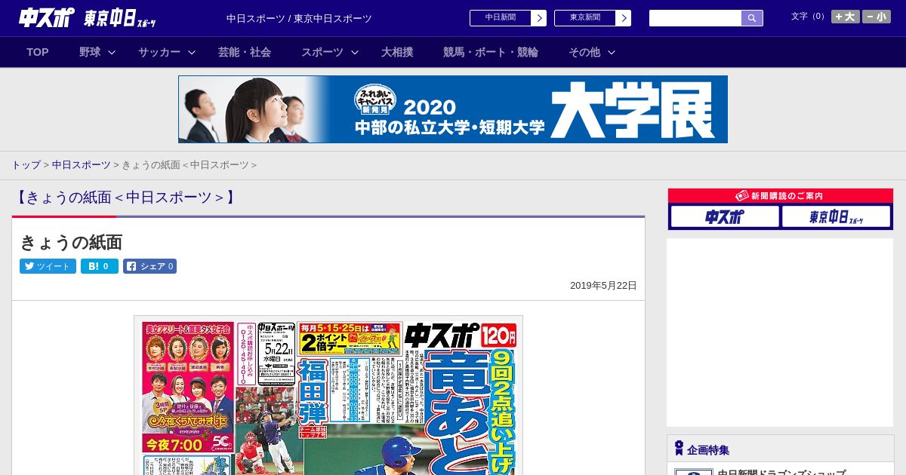
Task: Click the 2020 大学展 banner ad
Action: [453, 109]
